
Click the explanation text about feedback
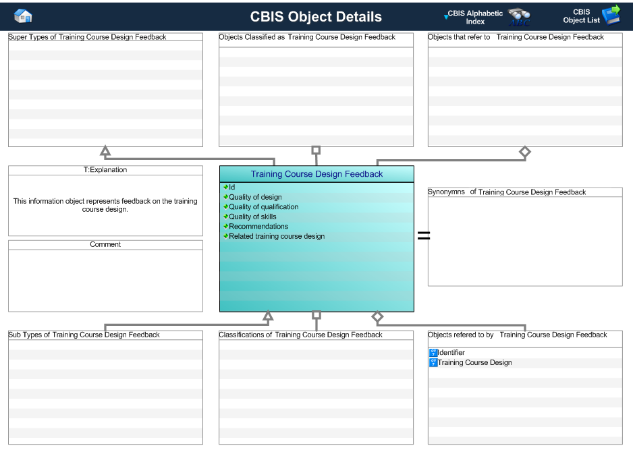(105, 205)
